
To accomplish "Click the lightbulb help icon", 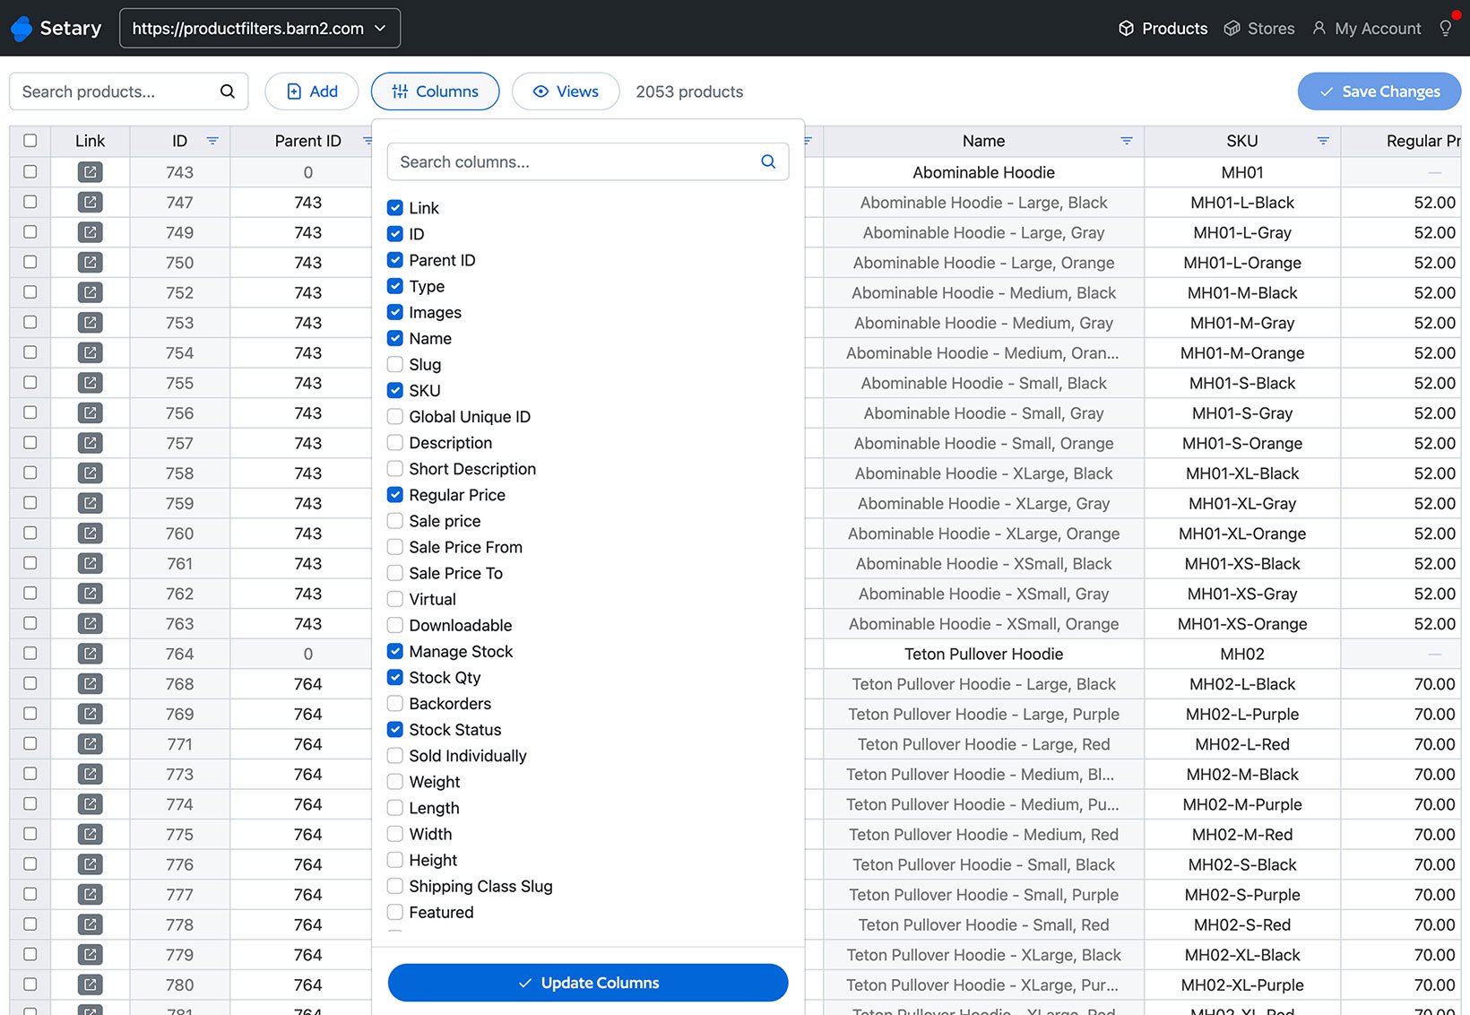I will click(1445, 28).
